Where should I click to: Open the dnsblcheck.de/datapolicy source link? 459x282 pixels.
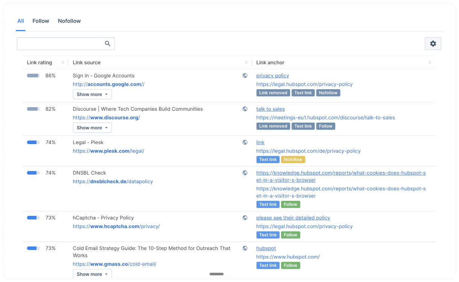pos(113,182)
